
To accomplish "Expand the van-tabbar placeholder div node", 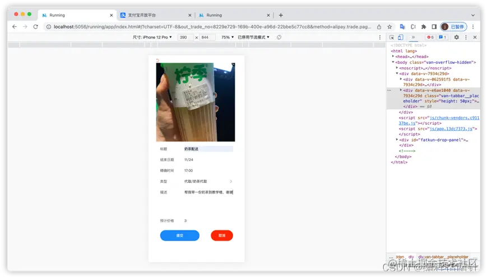I will (x=401, y=90).
